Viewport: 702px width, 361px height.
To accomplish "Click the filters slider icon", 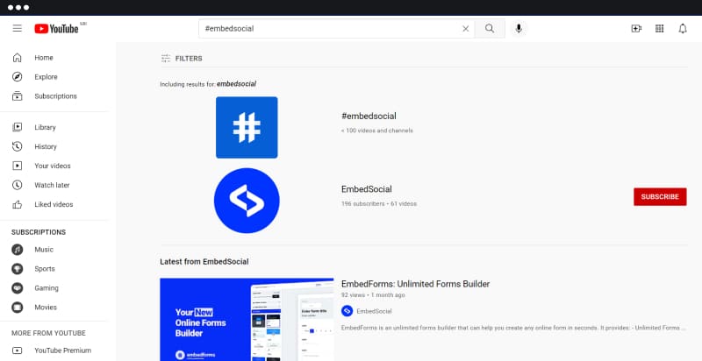I will point(166,59).
